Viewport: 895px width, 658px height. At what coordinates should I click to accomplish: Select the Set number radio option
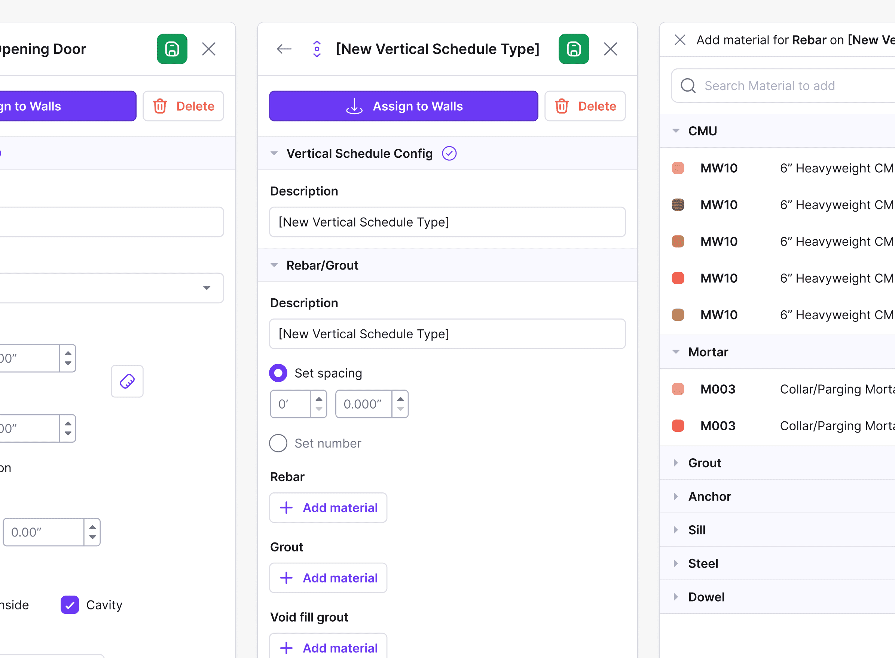278,443
